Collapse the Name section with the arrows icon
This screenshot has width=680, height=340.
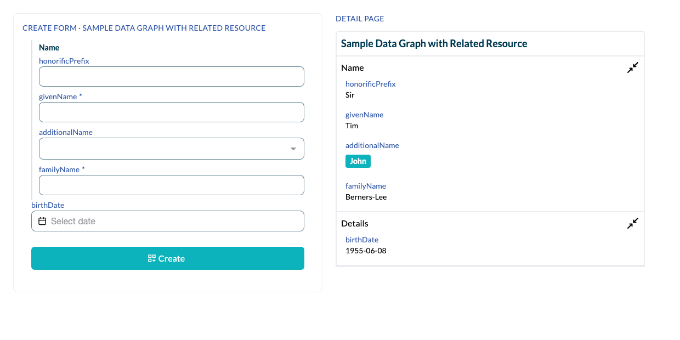633,67
